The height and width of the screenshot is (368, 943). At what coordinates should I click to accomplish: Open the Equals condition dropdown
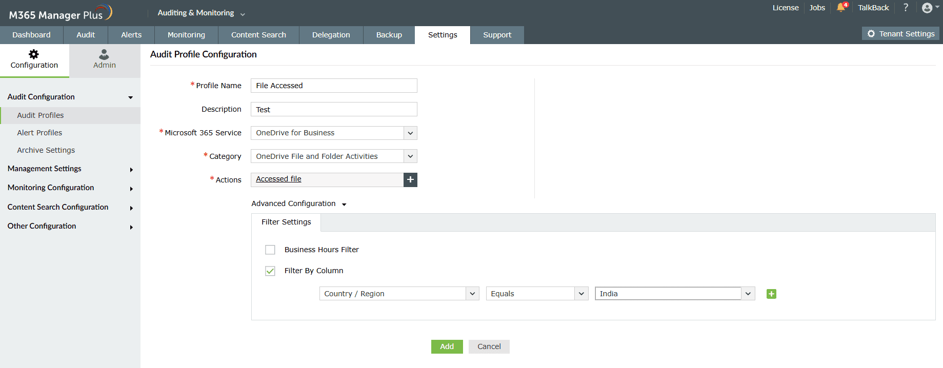click(x=537, y=294)
